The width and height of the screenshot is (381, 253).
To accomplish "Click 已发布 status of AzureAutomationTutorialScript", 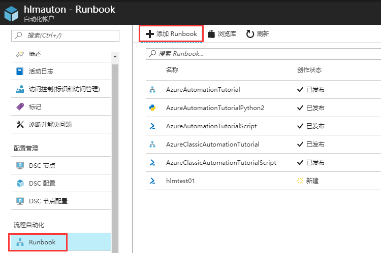I will pyautogui.click(x=315, y=126).
